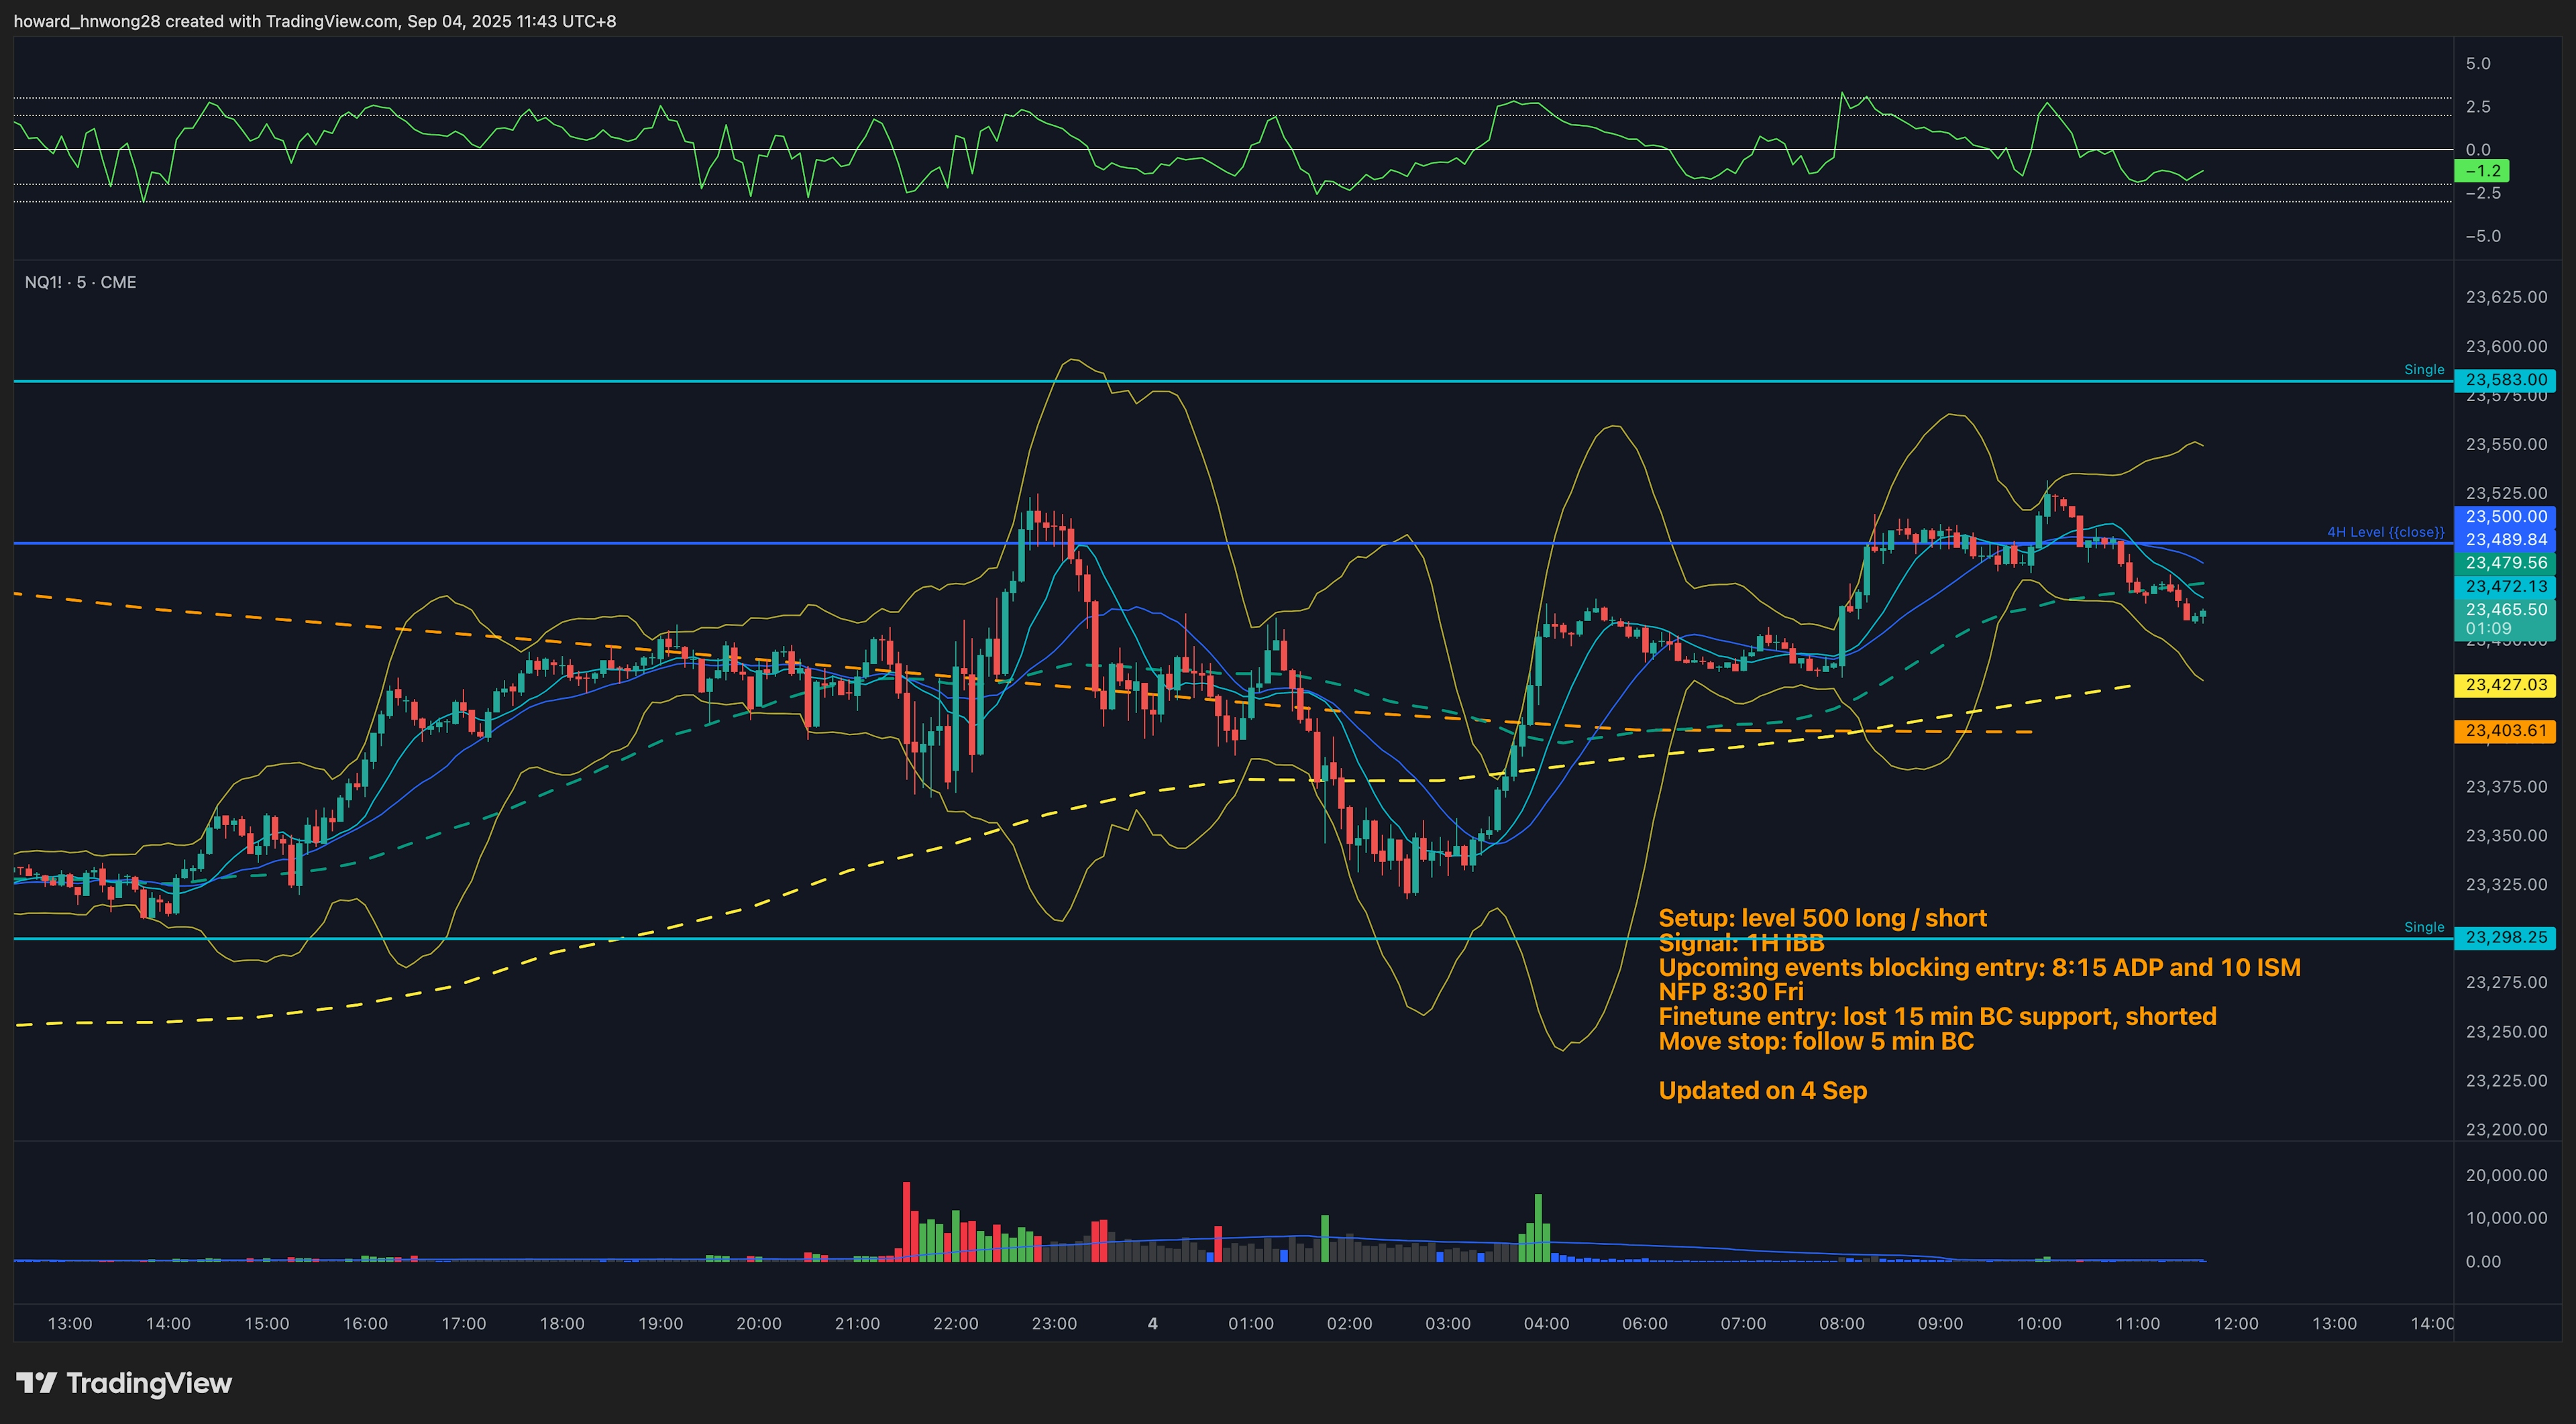Click the 23,200.00 price scale tick
2576x1424 pixels.
(2507, 1129)
